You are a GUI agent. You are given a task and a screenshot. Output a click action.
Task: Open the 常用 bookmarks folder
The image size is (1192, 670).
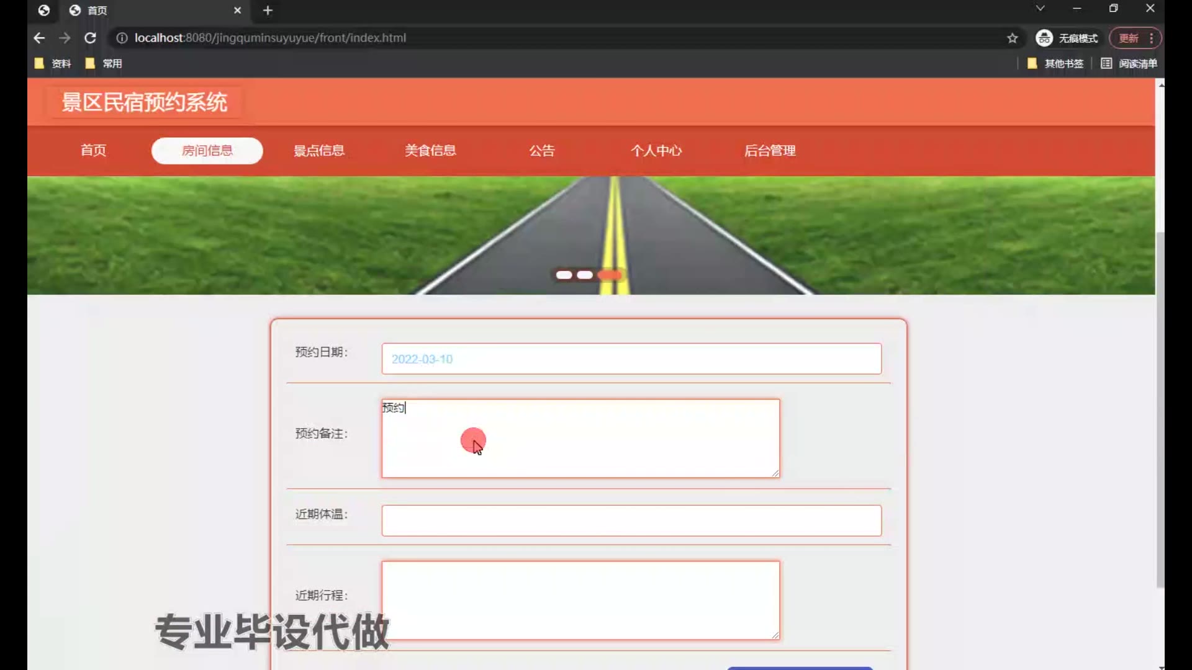104,63
